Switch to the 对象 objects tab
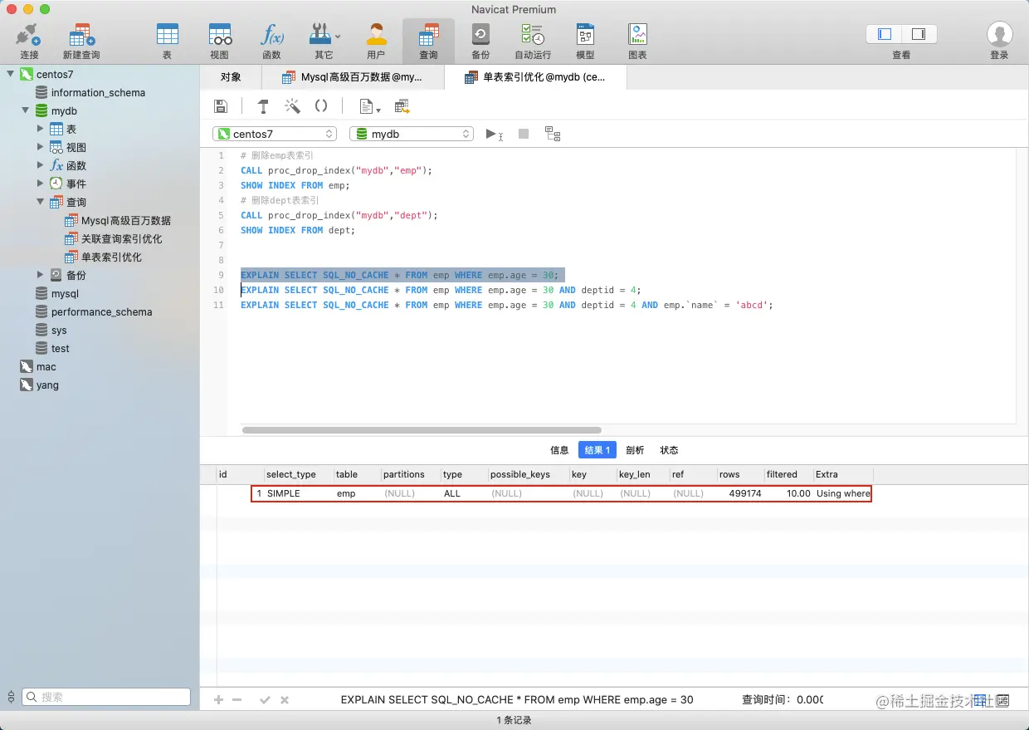 click(x=231, y=77)
